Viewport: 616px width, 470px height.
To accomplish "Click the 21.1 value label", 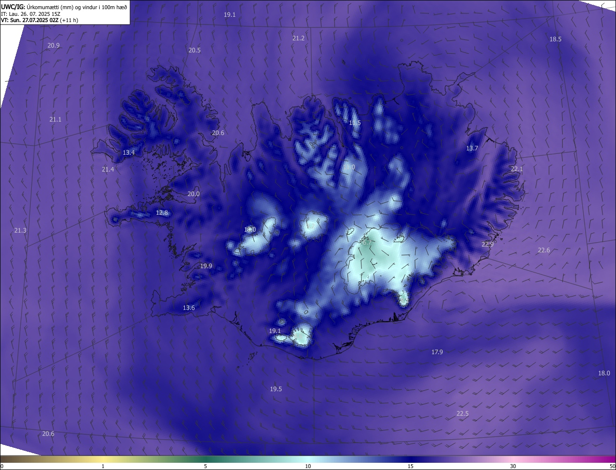I will coord(55,119).
